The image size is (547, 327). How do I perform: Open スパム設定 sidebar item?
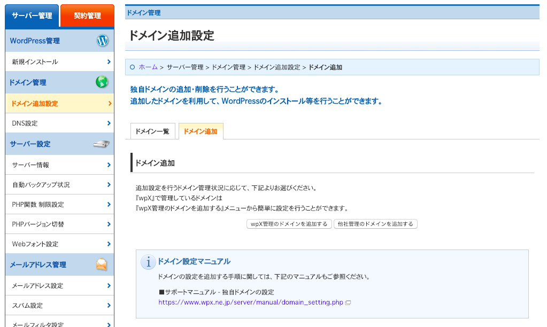pyautogui.click(x=60, y=306)
